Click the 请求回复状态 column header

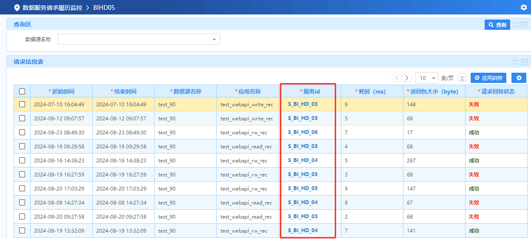pos(496,91)
